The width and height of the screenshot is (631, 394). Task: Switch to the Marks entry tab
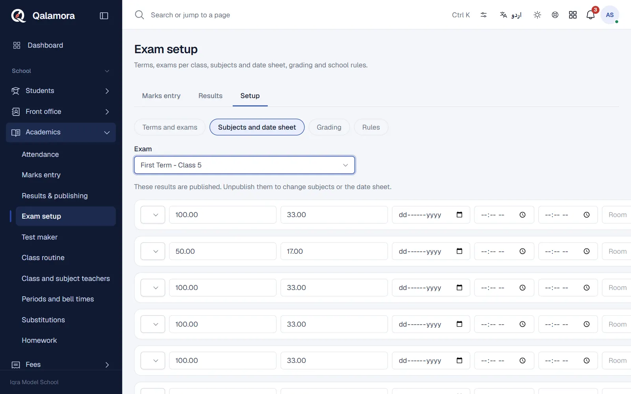pos(161,96)
